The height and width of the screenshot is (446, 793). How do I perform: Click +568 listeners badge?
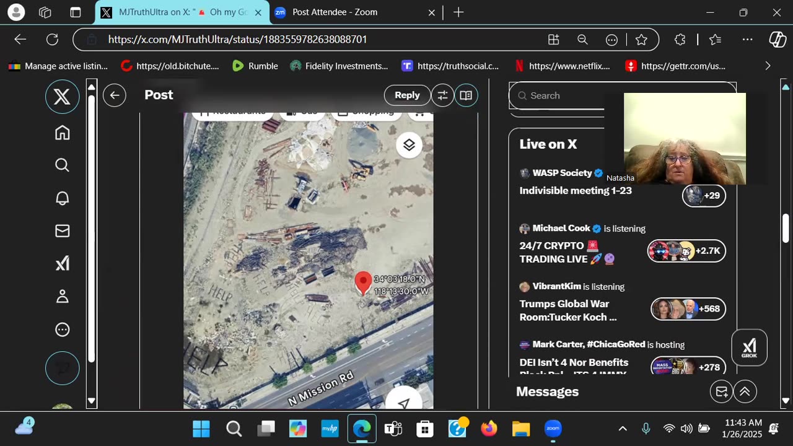click(688, 308)
